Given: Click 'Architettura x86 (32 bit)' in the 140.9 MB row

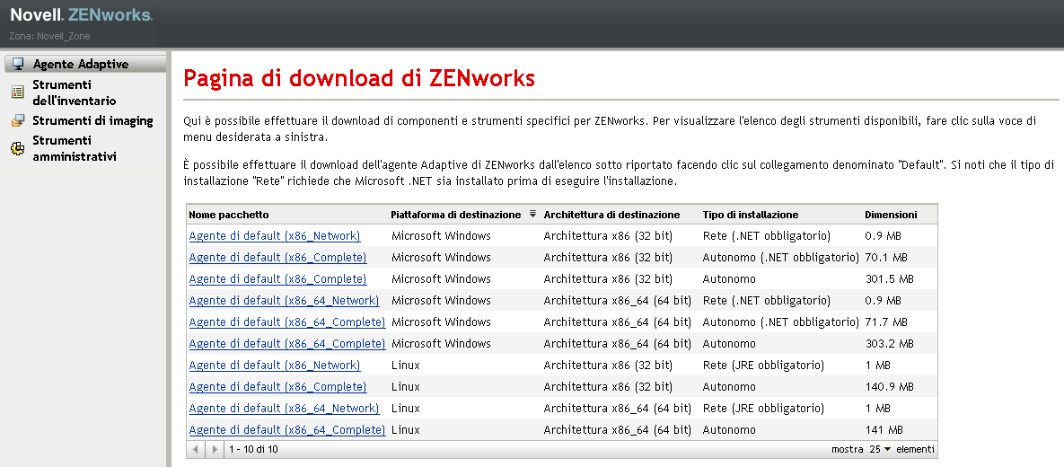Looking at the screenshot, I should pyautogui.click(x=608, y=387).
